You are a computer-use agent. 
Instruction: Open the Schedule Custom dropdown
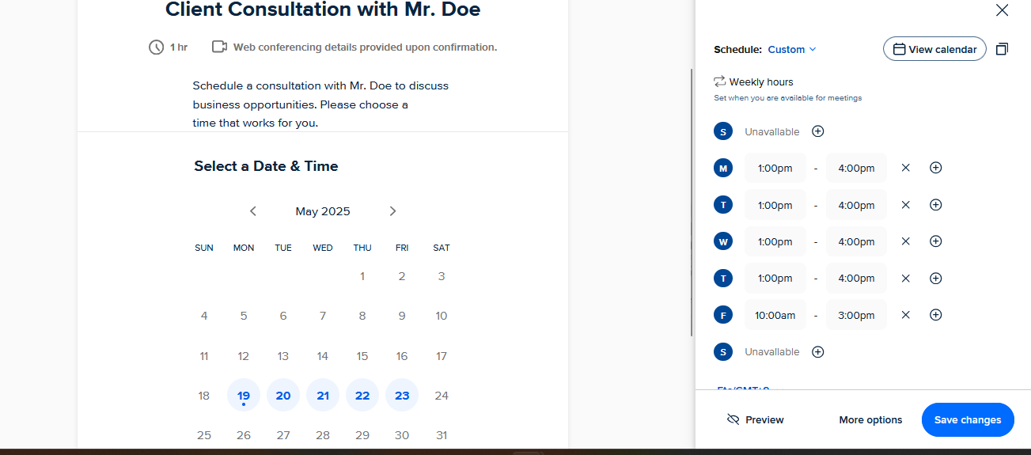tap(791, 49)
